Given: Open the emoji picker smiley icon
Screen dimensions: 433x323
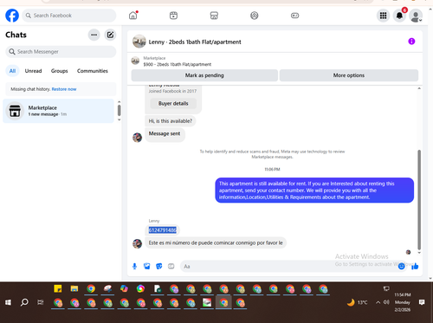Looking at the screenshot, I should click(401, 266).
